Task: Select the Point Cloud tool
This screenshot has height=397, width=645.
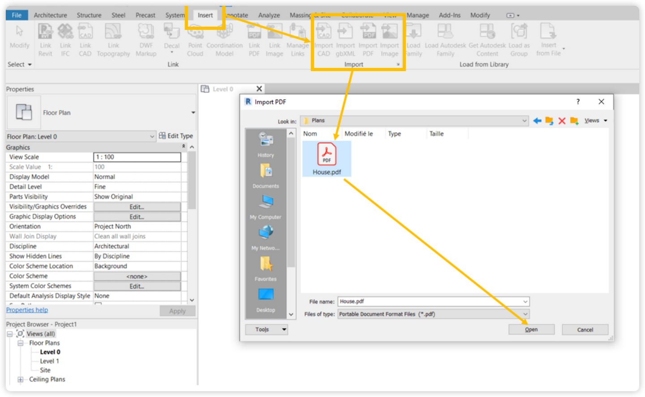Action: [x=195, y=40]
